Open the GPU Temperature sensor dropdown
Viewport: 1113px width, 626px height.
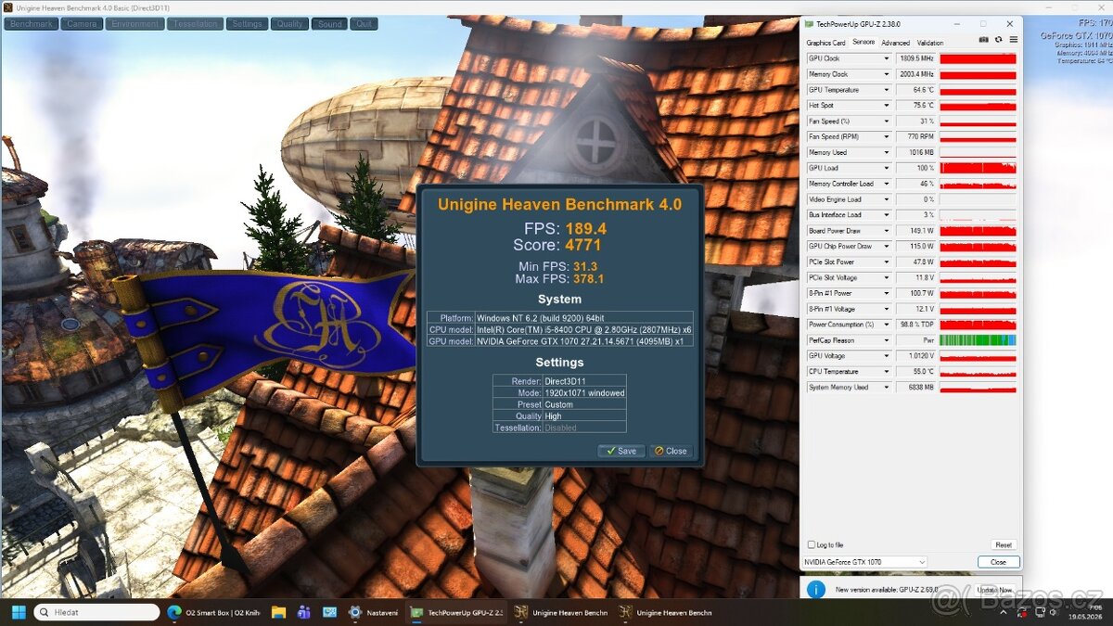pos(886,90)
